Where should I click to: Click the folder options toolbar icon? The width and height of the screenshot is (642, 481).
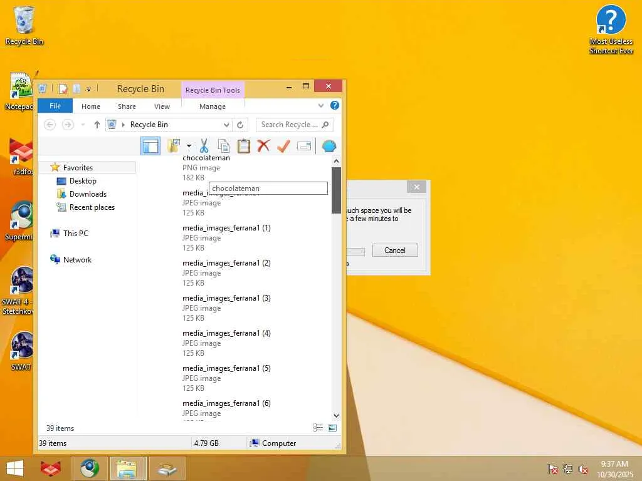click(x=174, y=146)
